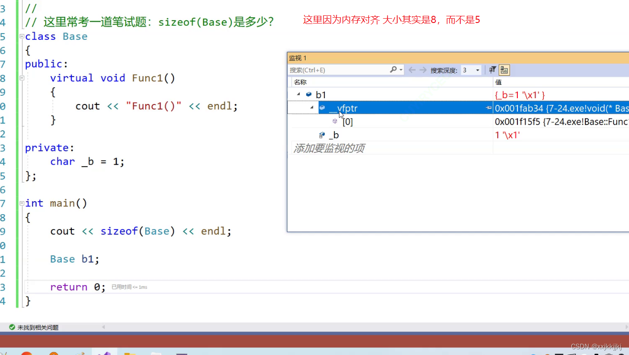629x355 pixels.
Task: Select the _b row
Action: pyautogui.click(x=458, y=135)
